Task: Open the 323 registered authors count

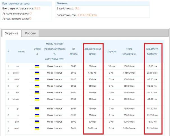Action: [x=37, y=8]
